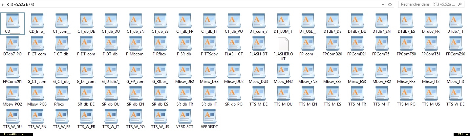The width and height of the screenshot is (470, 136).
Task: Click the FPComZ90 file icon
Action: pyautogui.click(x=455, y=44)
